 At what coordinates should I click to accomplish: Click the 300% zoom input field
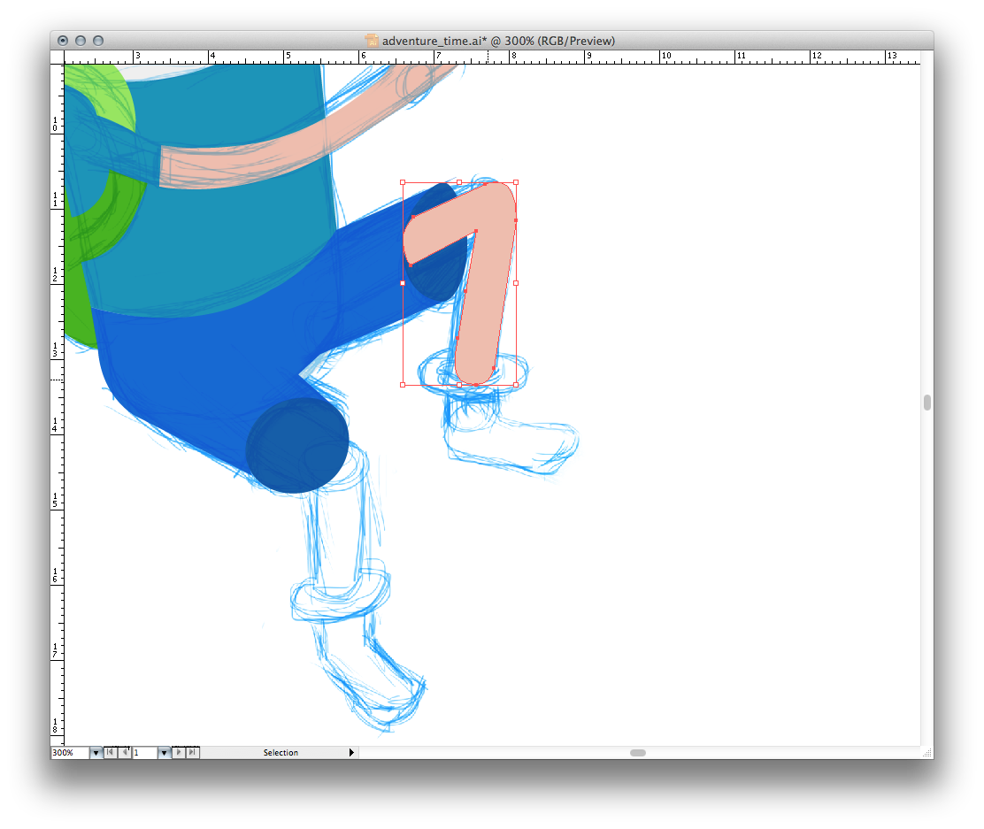click(x=69, y=753)
